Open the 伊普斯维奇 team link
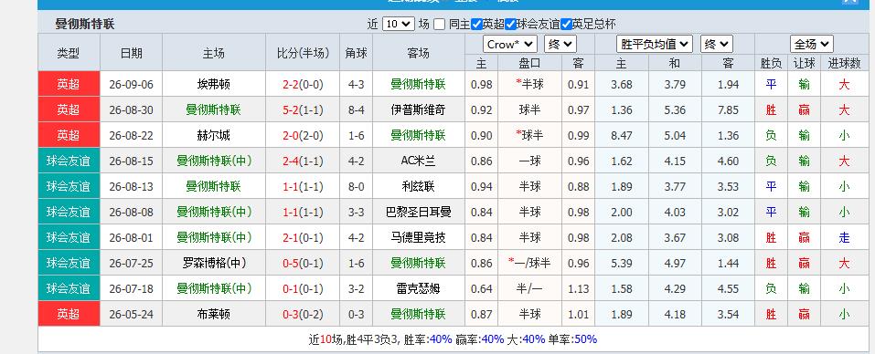This screenshot has width=875, height=354. [x=418, y=110]
